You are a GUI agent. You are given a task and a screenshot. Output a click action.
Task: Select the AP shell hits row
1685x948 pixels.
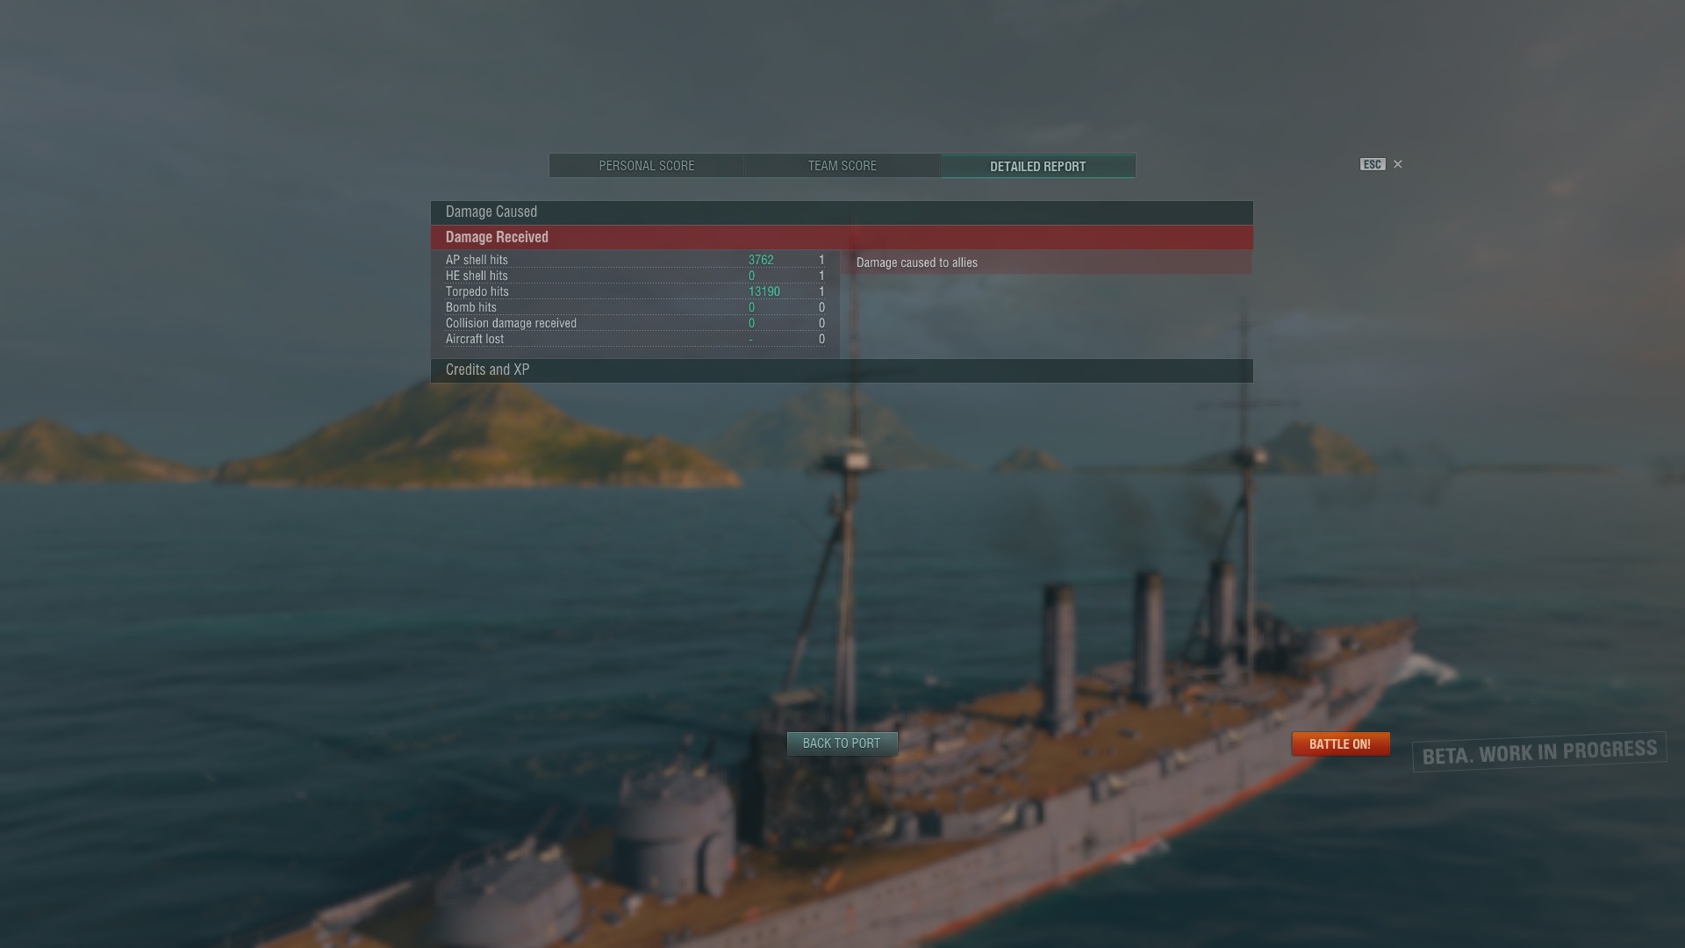[x=635, y=260]
